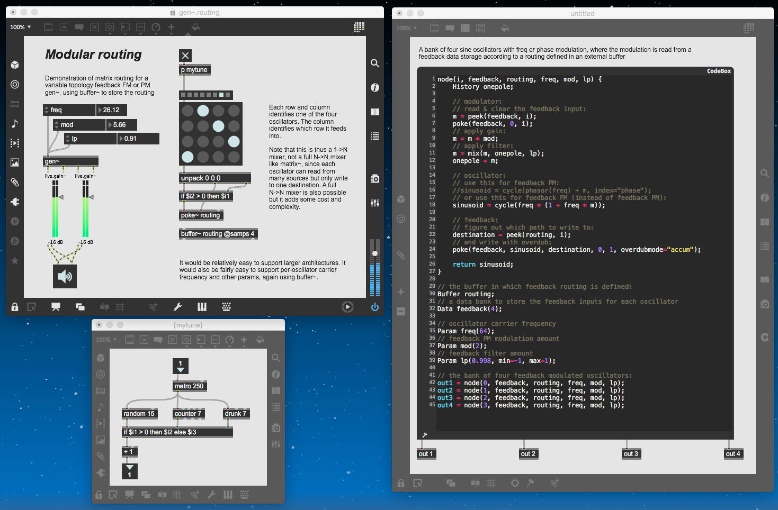This screenshot has height=510, width=778.
Task: Open the search icon in gen~.routing sidebar
Action: pos(374,63)
